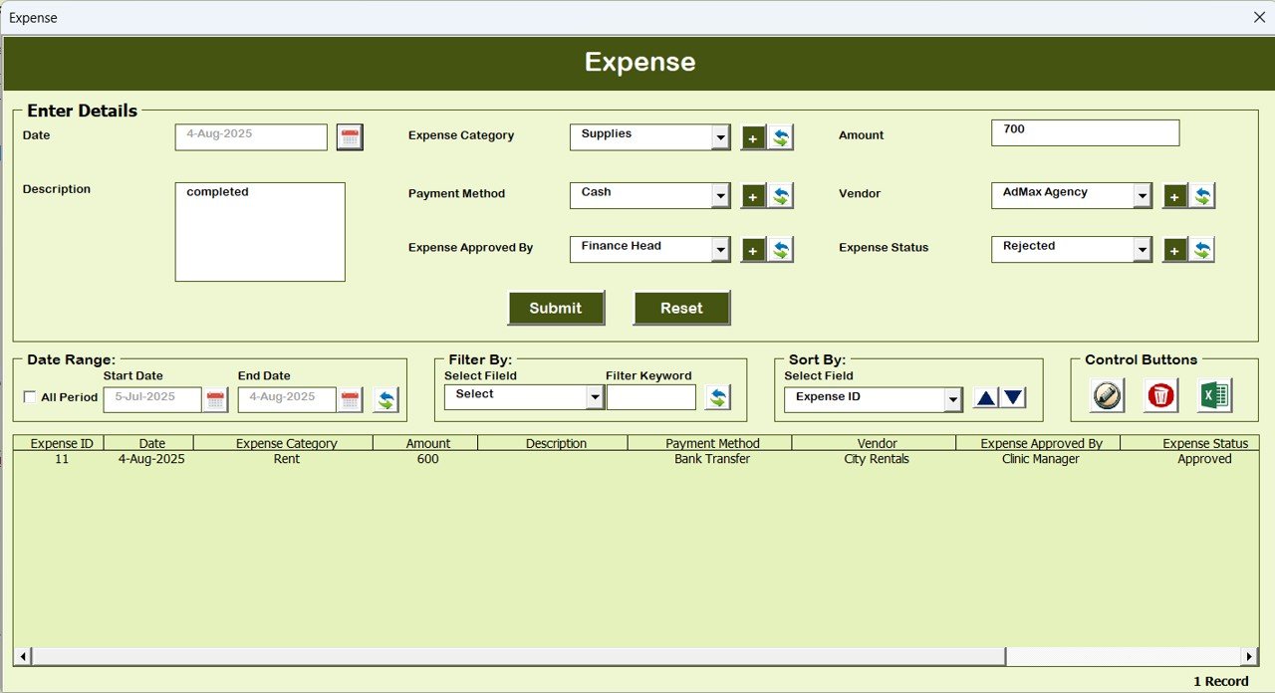Add a new Payment Method with the plus icon
The image size is (1275, 693).
754,196
